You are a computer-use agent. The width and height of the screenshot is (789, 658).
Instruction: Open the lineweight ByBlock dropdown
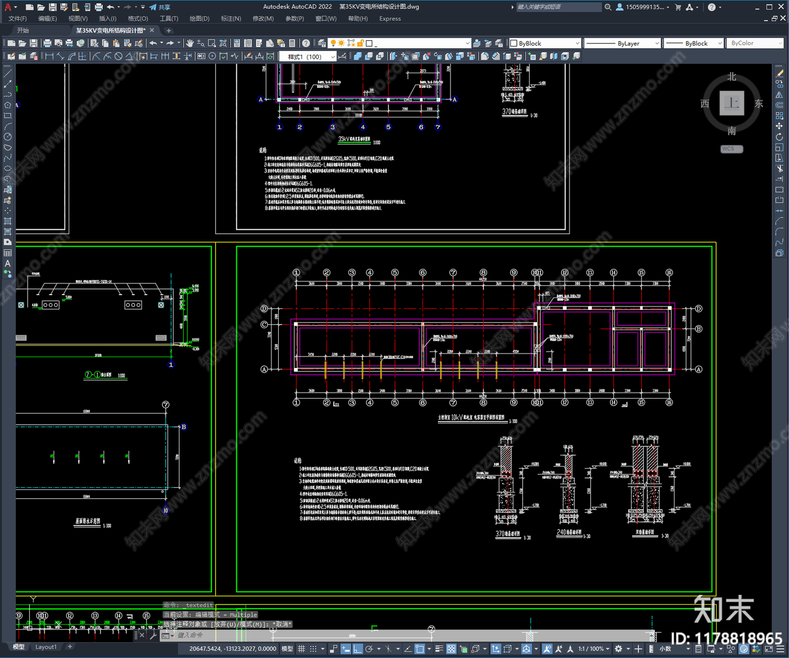(693, 43)
